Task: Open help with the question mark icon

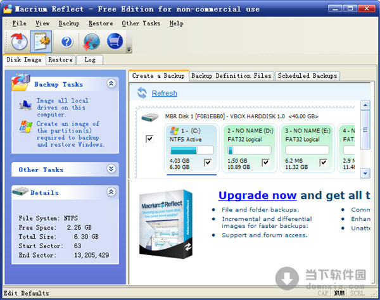Action: 66,42
